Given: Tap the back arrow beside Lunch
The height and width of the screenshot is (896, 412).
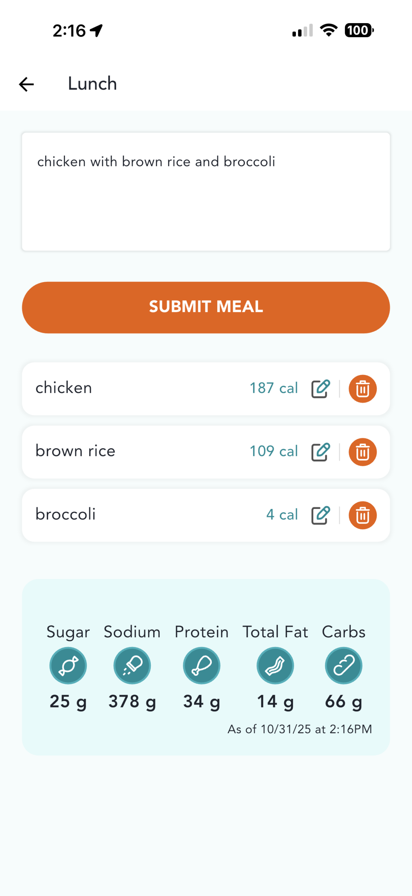Looking at the screenshot, I should [x=26, y=84].
